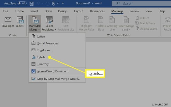Click Highlight Merge Fields button
Screen dimensions: 171x107
coord(87,24)
